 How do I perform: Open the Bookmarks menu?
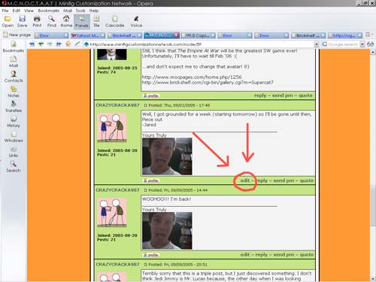49,11
